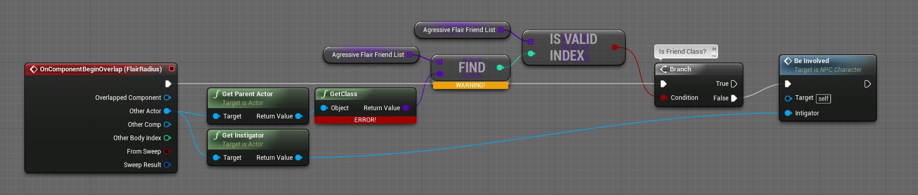Viewport: 918px width, 195px height.
Task: Select the upper Agressive Flair Friend List variable node
Action: 462,30
